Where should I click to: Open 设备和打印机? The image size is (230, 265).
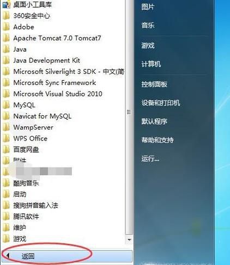click(161, 103)
